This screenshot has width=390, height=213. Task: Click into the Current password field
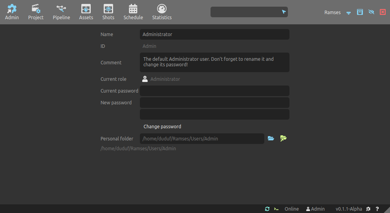(214, 91)
